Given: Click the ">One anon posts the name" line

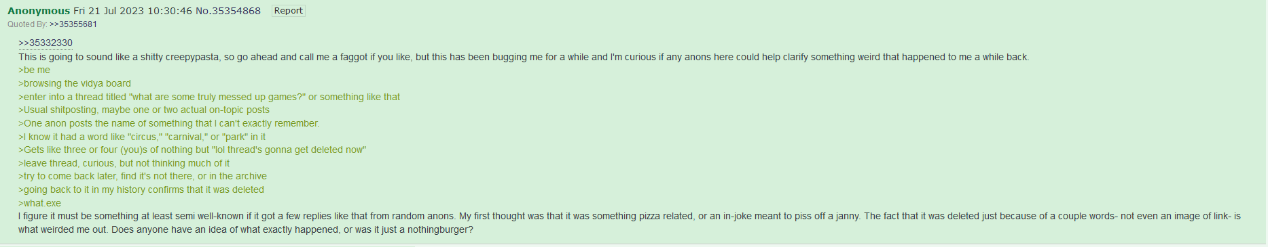Looking at the screenshot, I should tap(169, 123).
